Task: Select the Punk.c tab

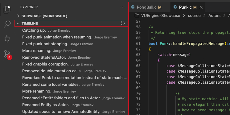Action: pos(188,7)
